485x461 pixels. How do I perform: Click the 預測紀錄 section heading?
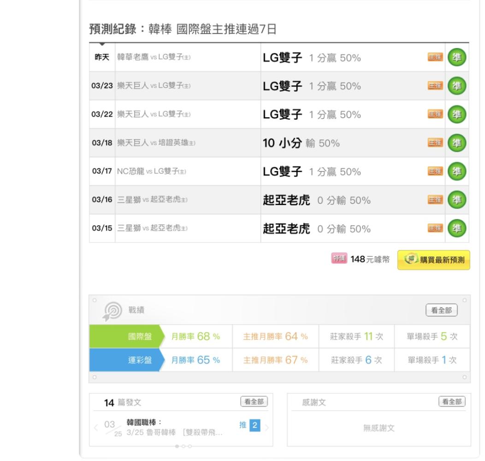click(x=183, y=29)
